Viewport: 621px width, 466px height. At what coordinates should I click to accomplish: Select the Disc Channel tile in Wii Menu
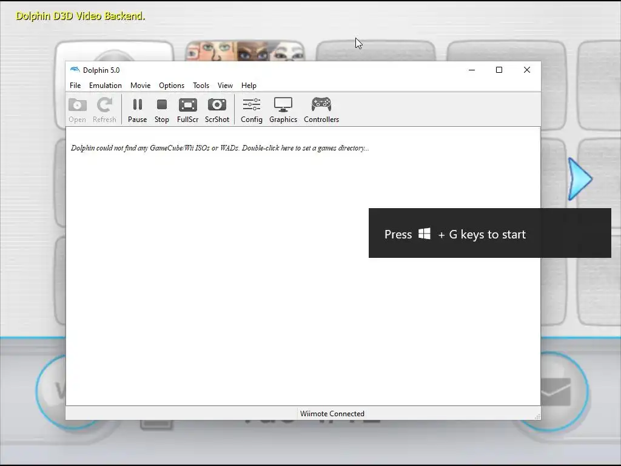115,51
